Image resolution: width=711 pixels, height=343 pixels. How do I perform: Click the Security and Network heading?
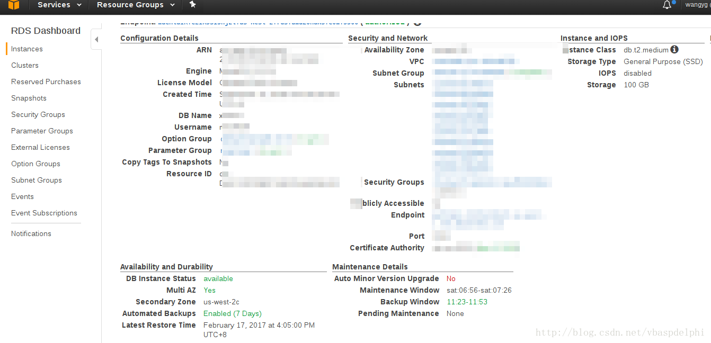388,38
